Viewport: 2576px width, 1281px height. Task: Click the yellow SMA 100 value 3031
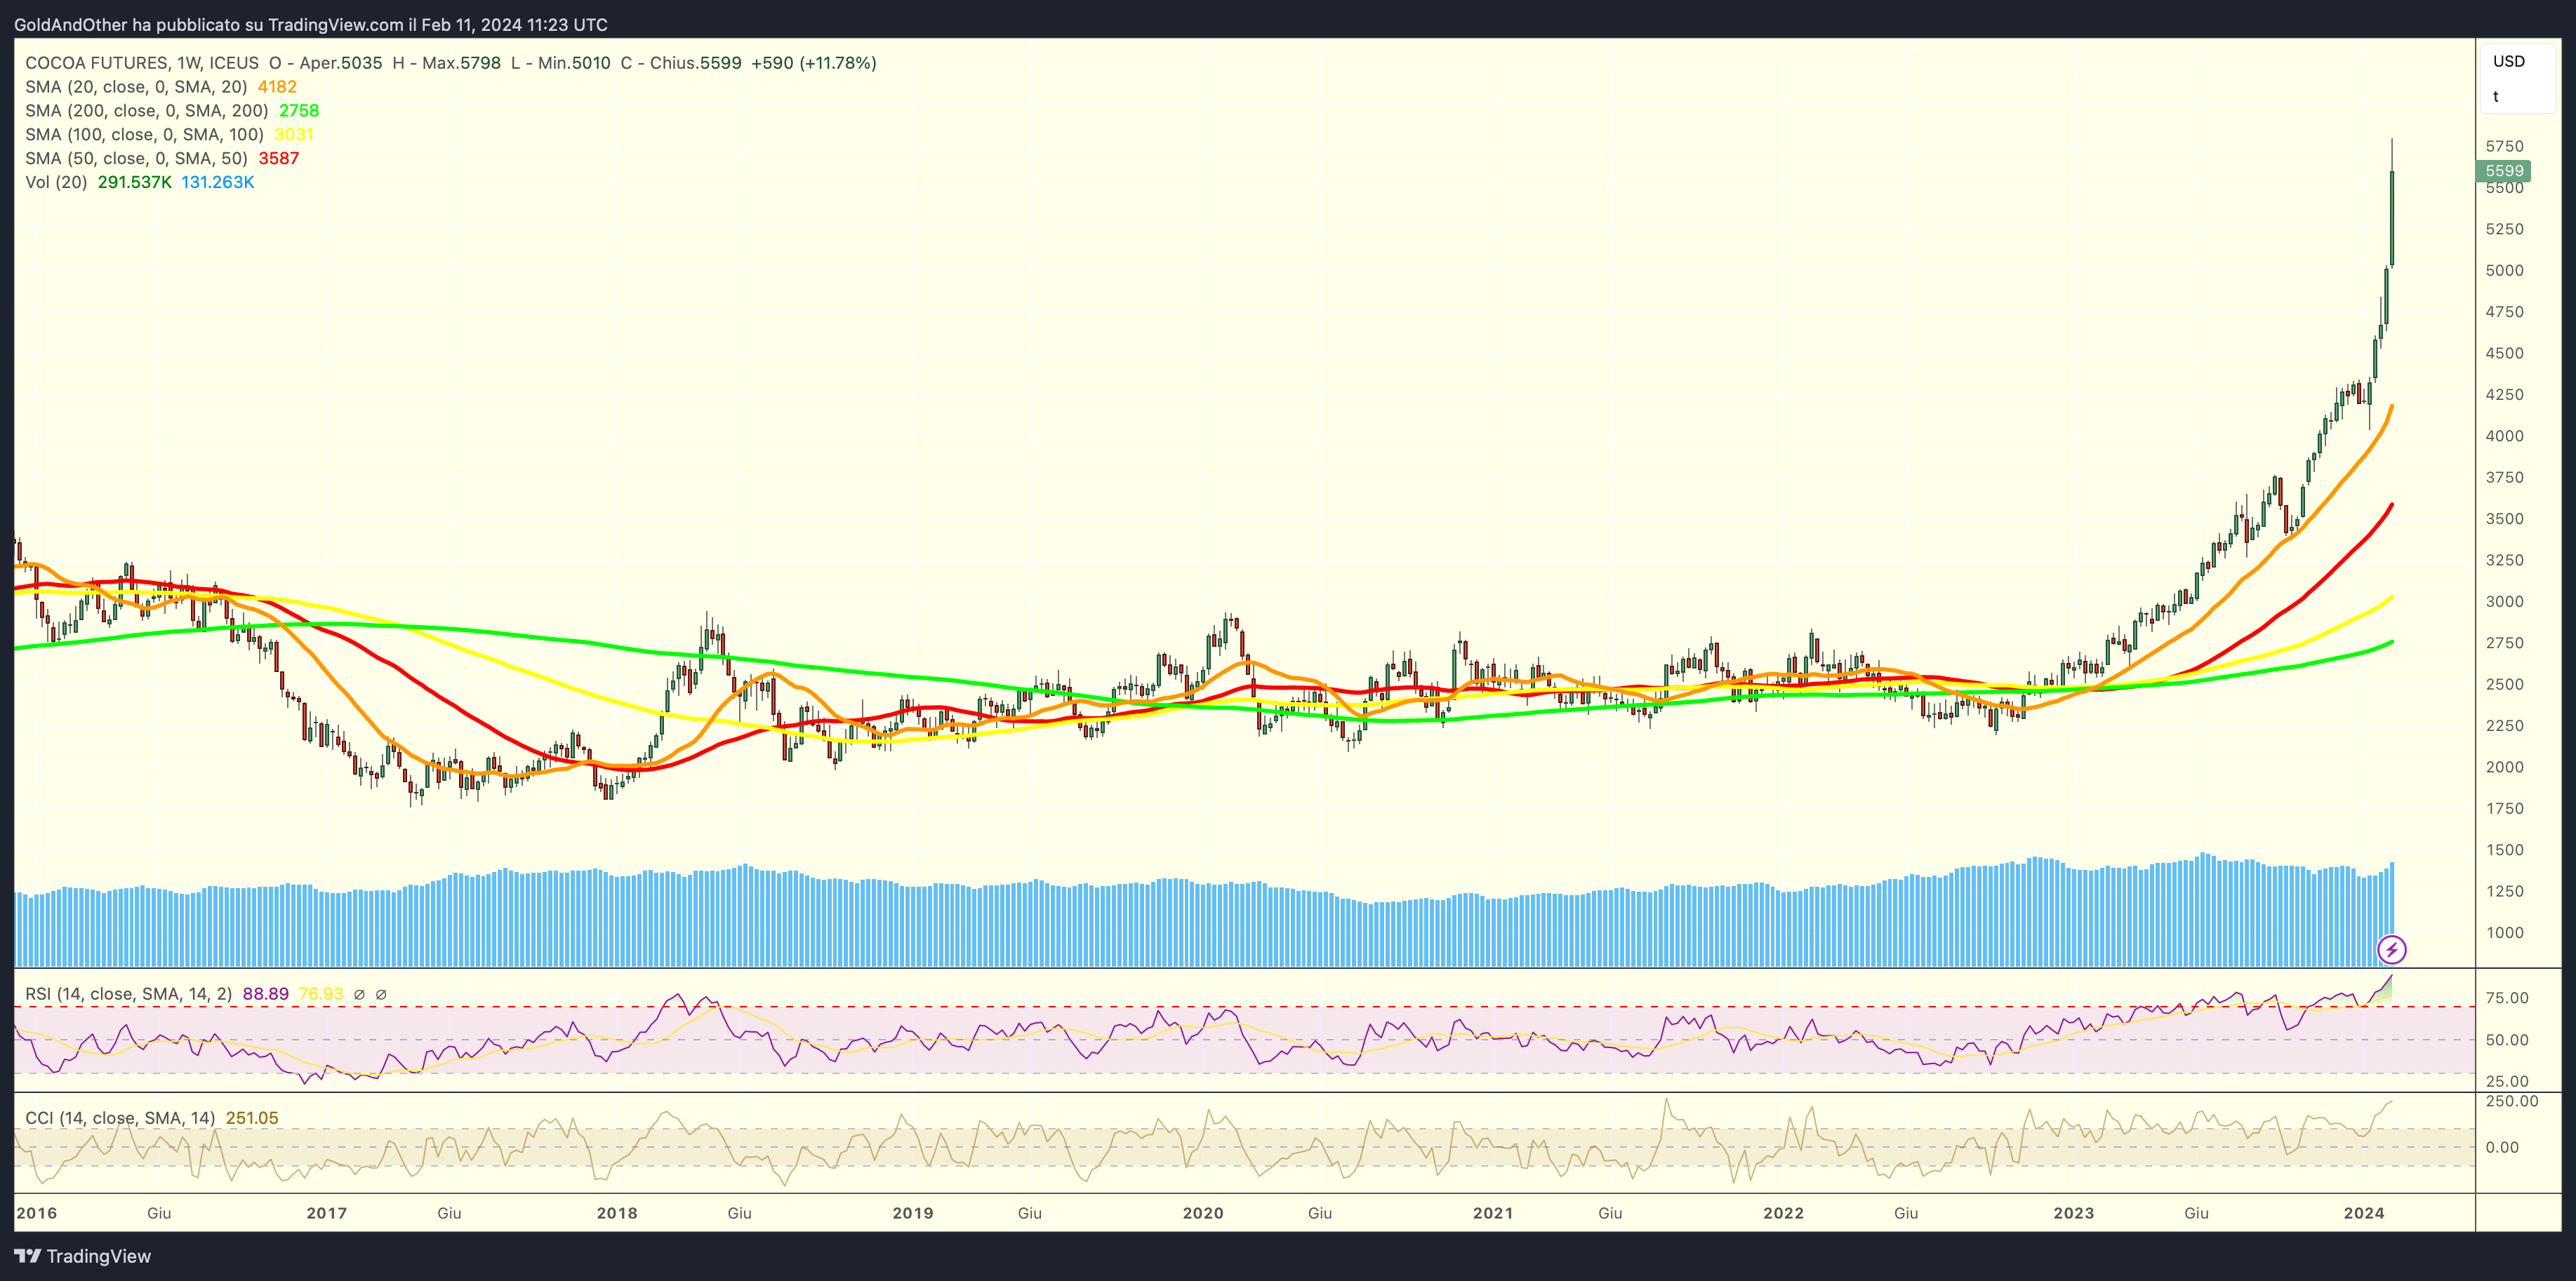click(294, 135)
